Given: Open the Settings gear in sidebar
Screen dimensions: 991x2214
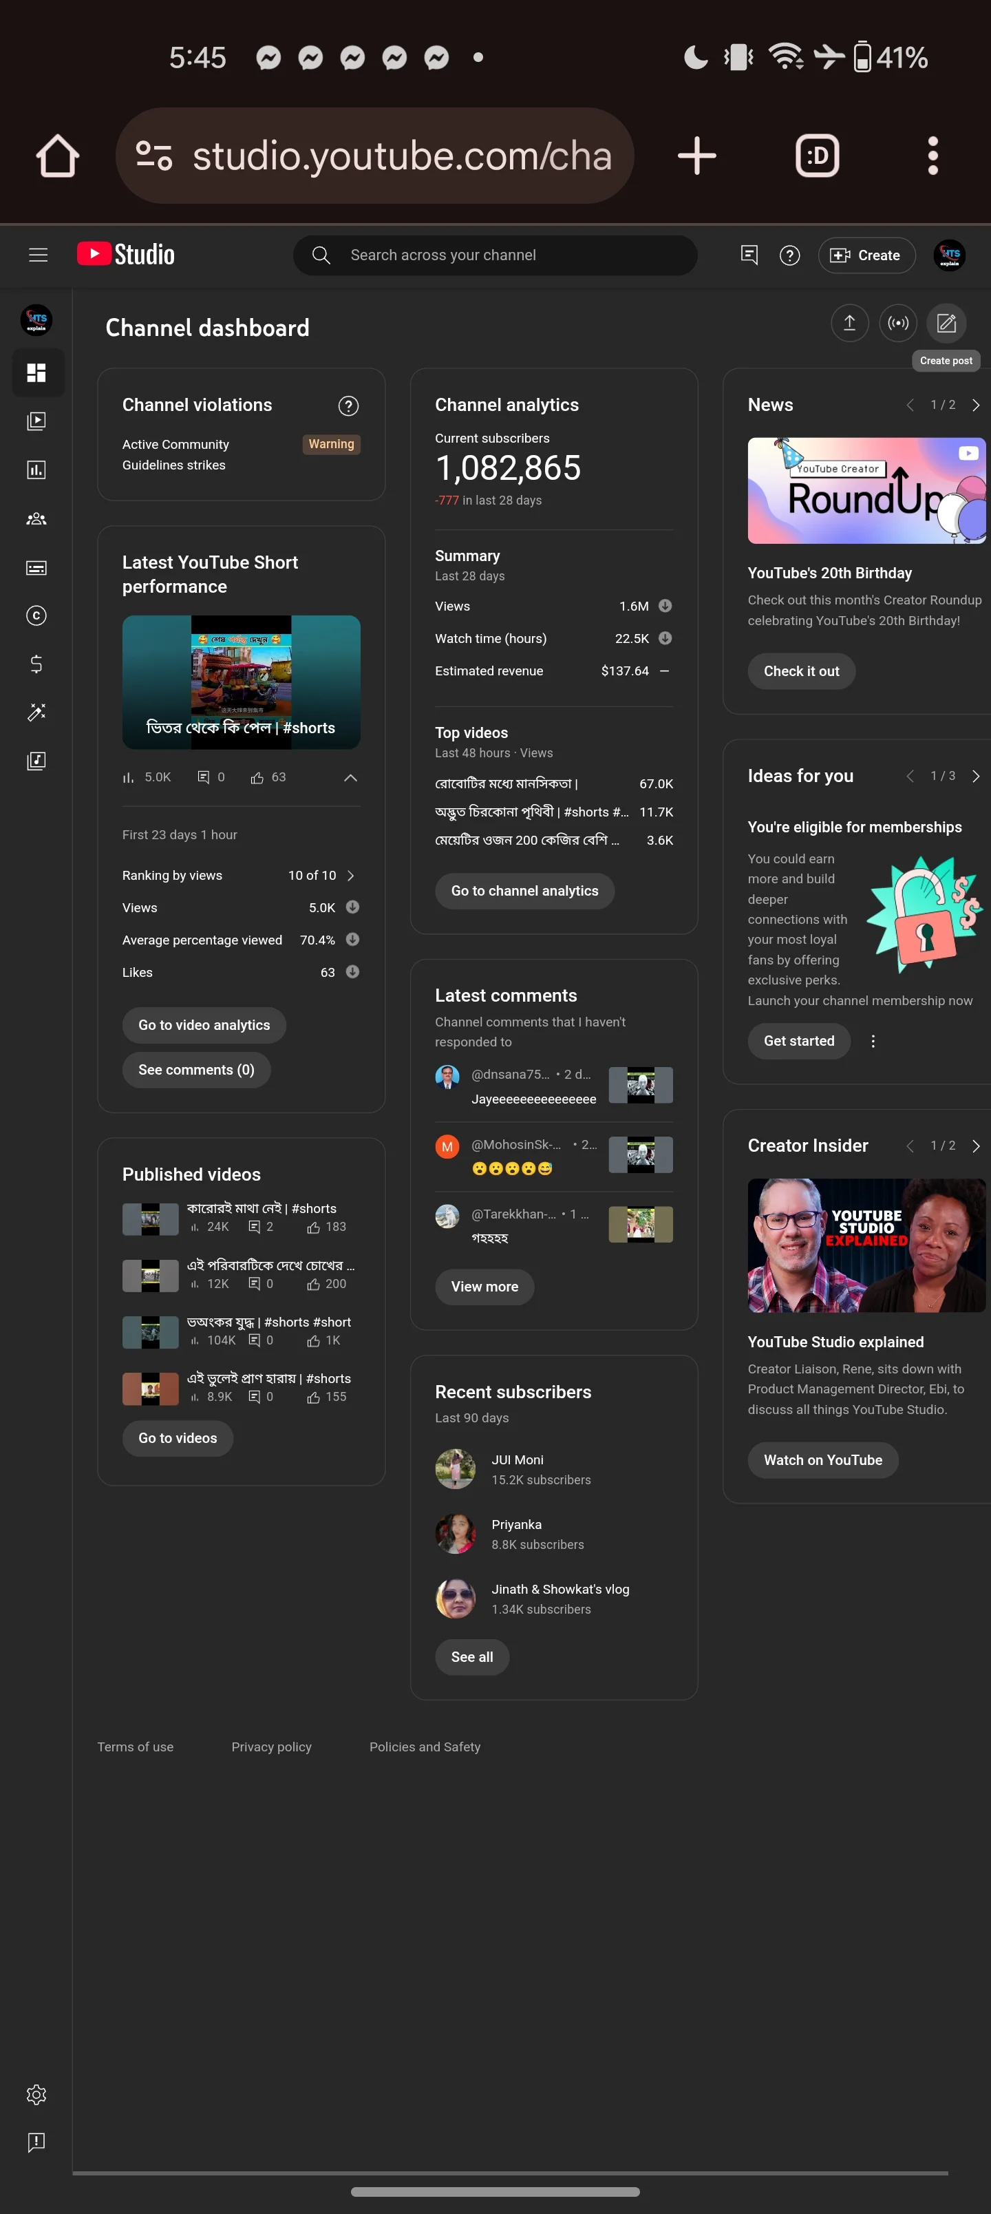Looking at the screenshot, I should [x=36, y=2094].
